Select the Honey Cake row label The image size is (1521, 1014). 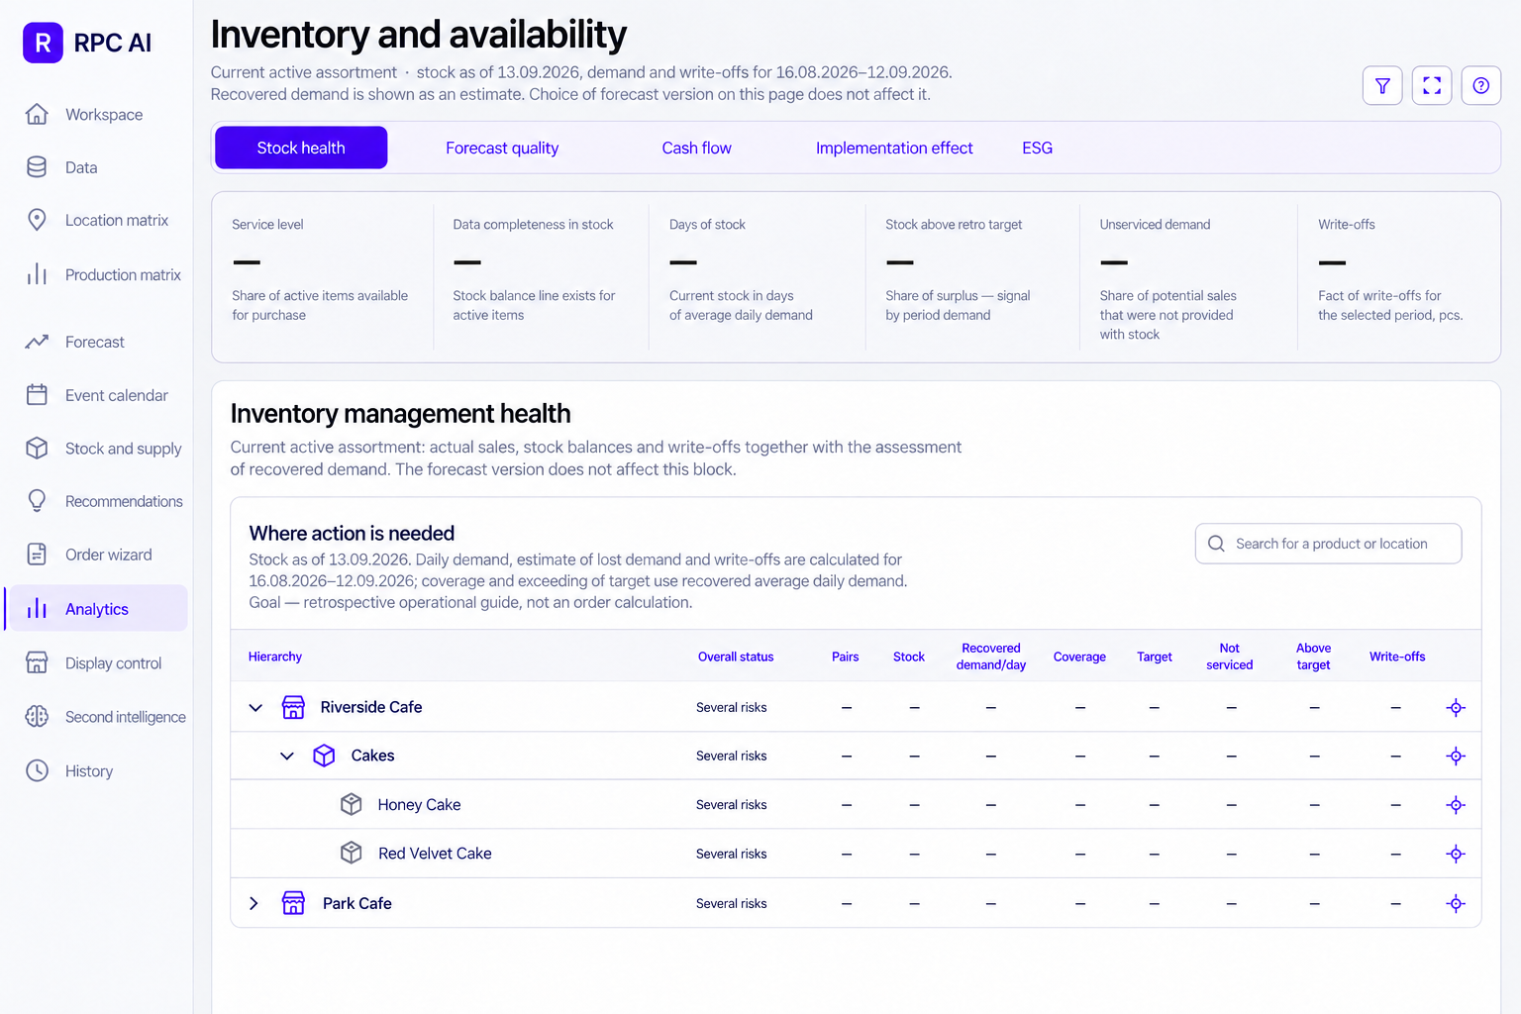(x=419, y=805)
